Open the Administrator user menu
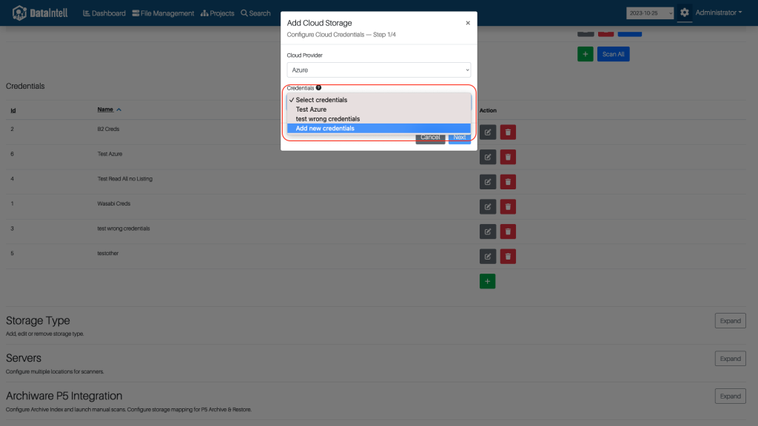The image size is (758, 426). (x=718, y=13)
